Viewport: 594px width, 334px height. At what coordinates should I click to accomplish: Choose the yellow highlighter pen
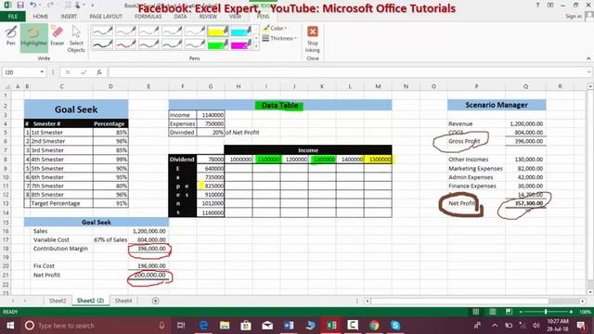(x=218, y=31)
